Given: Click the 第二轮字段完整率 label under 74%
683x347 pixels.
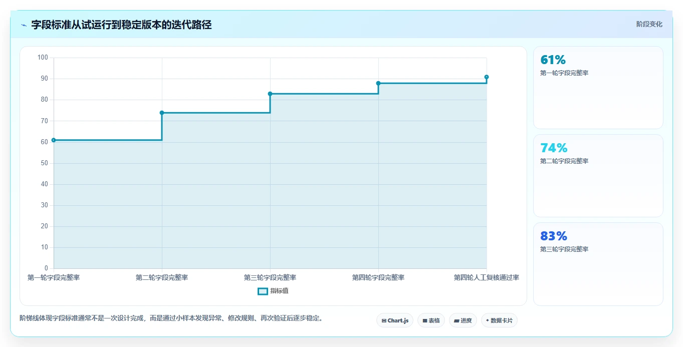Looking at the screenshot, I should click(564, 161).
